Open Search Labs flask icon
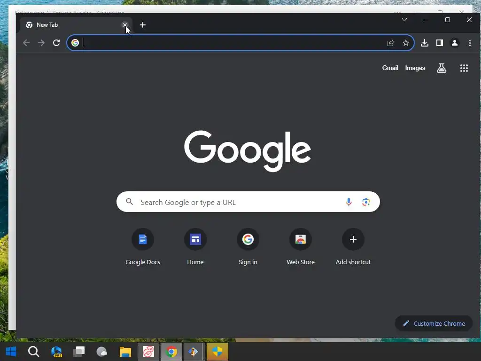 [442, 68]
